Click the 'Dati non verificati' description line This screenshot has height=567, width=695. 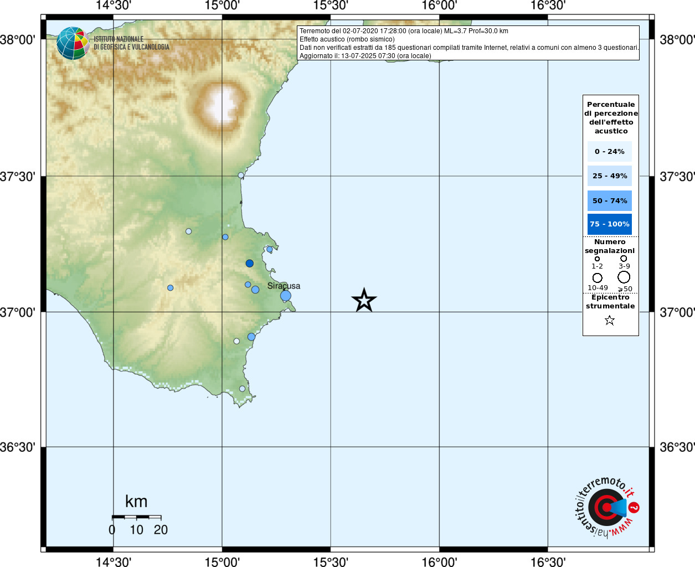coord(469,48)
